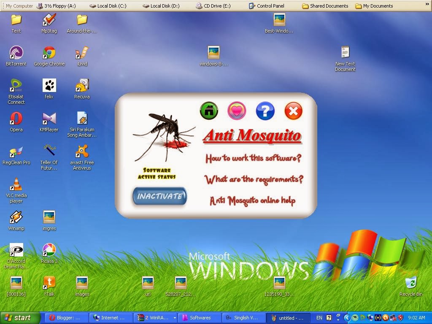The height and width of the screenshot is (324, 432).
Task: Click the mosquito tray icon
Action: click(355, 318)
